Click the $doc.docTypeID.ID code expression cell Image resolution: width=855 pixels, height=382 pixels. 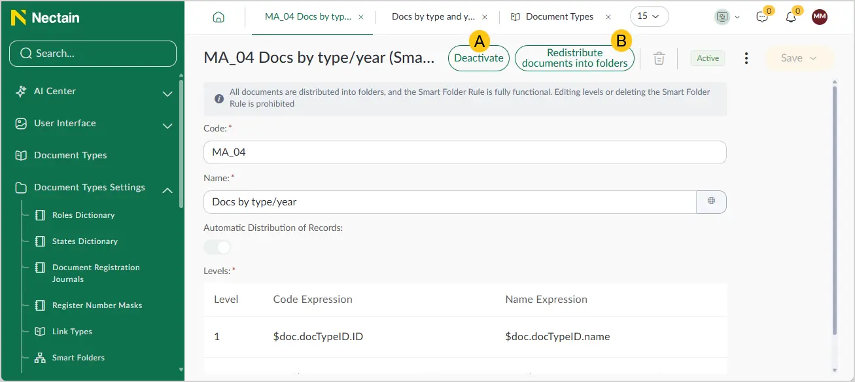318,337
